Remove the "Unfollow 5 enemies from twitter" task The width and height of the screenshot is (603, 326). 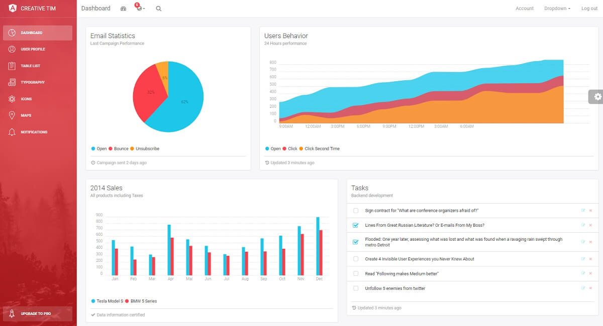[590, 288]
